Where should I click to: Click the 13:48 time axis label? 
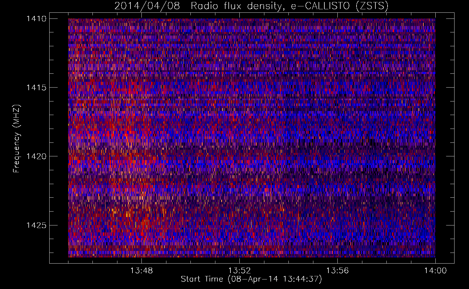(141, 271)
